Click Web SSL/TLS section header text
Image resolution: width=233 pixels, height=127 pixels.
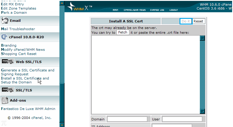[x=29, y=62]
